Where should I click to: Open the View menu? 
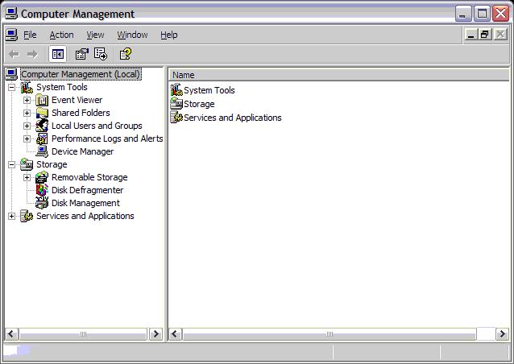pos(95,35)
